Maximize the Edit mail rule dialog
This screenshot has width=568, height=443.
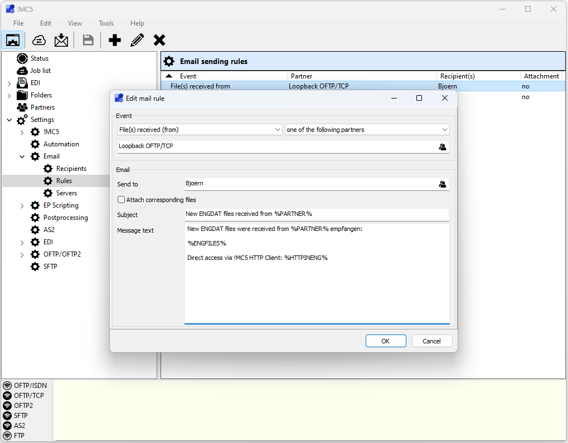[x=419, y=98]
